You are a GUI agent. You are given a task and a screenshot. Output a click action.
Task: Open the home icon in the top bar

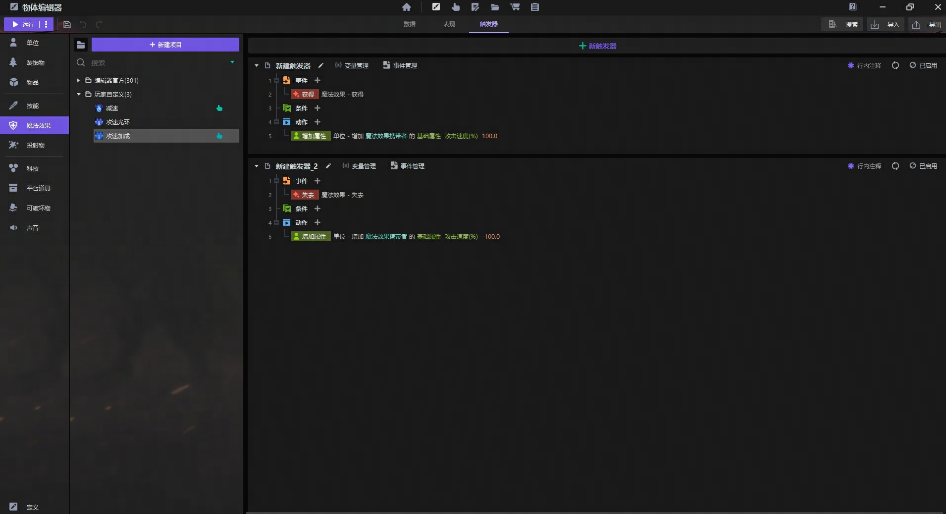pos(407,7)
